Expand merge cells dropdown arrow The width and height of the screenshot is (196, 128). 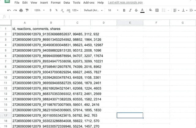tap(168, 10)
